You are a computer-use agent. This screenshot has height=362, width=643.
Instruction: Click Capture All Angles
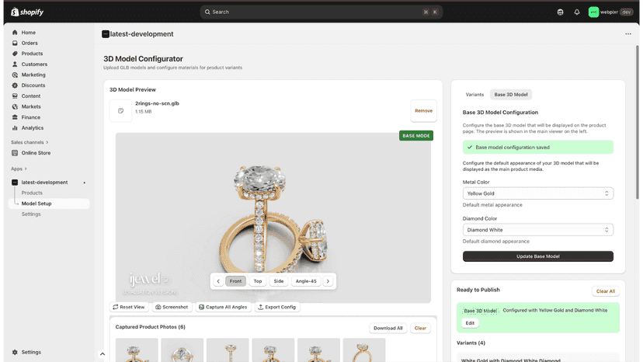click(x=223, y=307)
